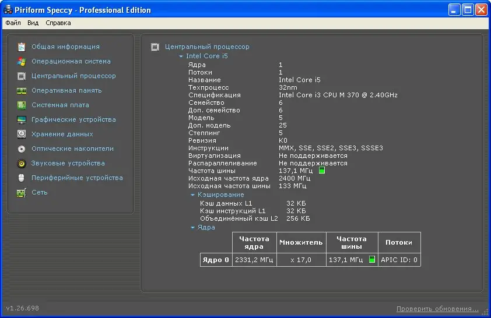Click the window resize grip in the corner
Screen dimensions: 491x318
485,312
